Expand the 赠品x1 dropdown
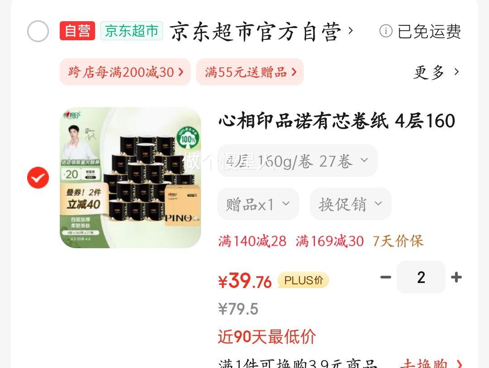This screenshot has height=368, width=489. coord(258,204)
